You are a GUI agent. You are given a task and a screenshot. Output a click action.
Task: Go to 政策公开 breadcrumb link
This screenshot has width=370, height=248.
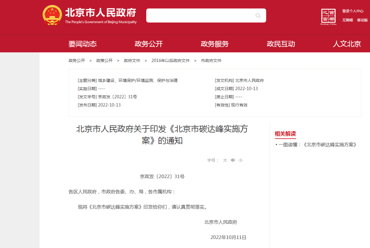104,61
